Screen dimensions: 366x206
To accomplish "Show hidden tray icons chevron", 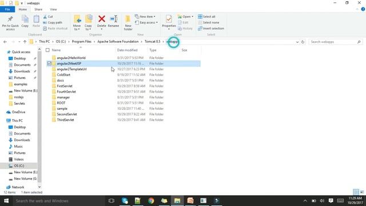I will pos(305,201).
